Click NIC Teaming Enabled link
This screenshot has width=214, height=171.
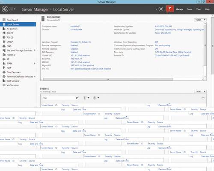click(74, 52)
